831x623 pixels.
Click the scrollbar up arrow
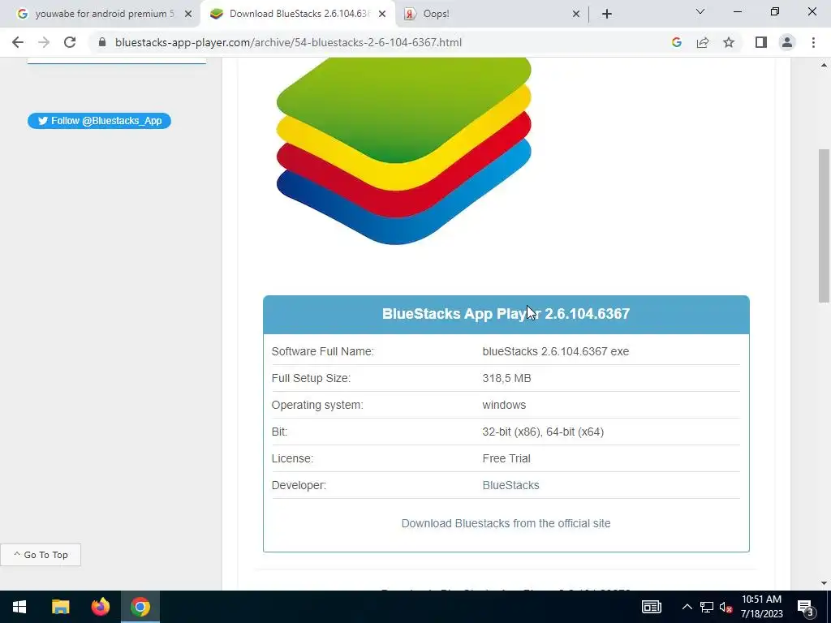(825, 65)
